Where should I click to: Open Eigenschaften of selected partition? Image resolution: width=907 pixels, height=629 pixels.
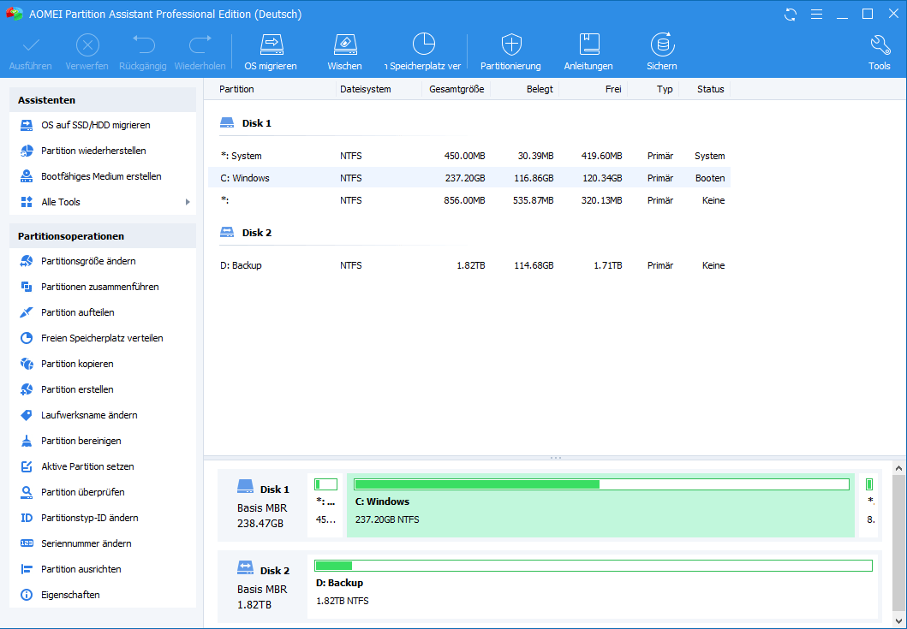pos(70,595)
